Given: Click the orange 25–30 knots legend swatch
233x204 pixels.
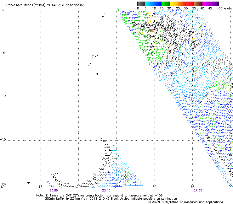Looking at the screenshot, I should [x=182, y=4].
